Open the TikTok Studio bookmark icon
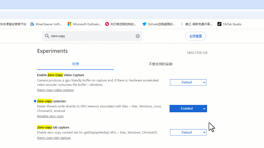Viewport: 264px width, 148px height. 219,24
